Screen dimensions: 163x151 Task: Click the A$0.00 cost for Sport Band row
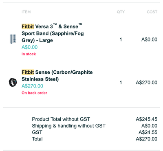point(150,39)
